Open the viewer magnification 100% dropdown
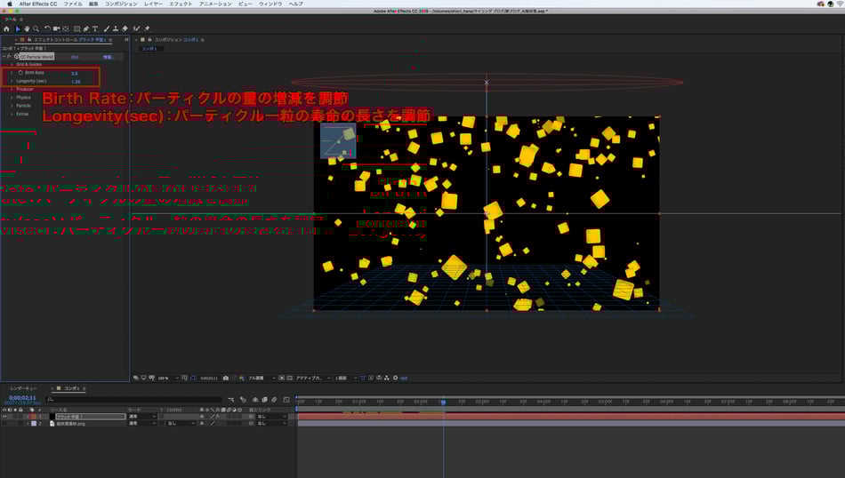 (165, 378)
